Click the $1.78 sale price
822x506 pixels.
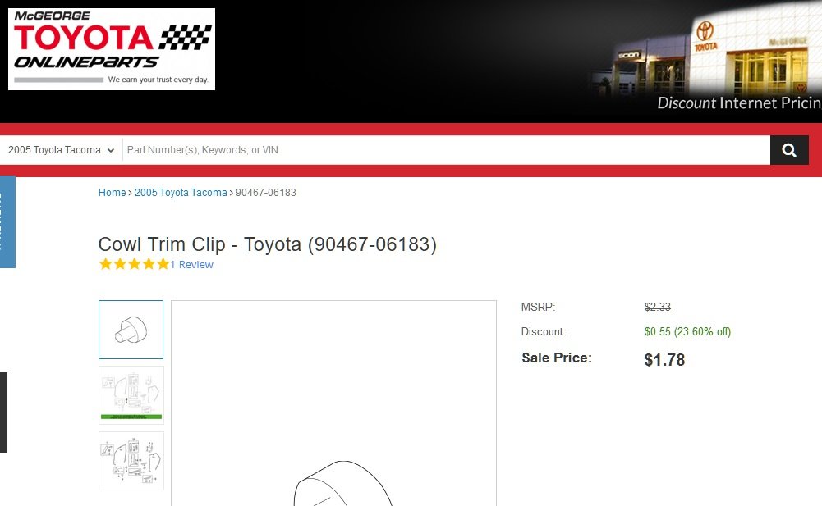coord(664,360)
